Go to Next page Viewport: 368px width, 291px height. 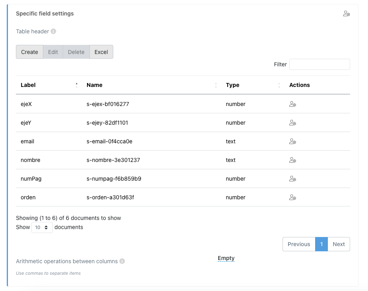coord(339,244)
